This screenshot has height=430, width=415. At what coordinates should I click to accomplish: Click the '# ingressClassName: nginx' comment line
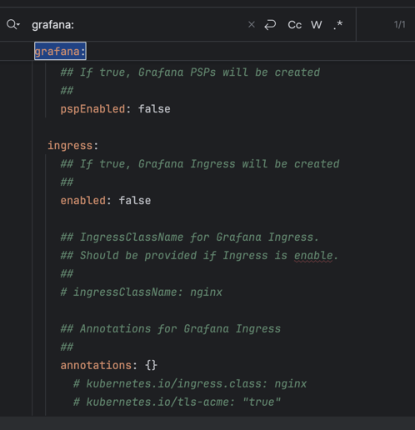142,292
